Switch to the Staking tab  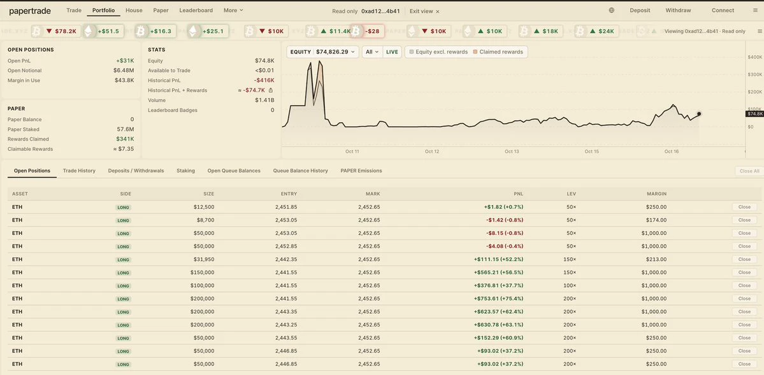pyautogui.click(x=185, y=171)
